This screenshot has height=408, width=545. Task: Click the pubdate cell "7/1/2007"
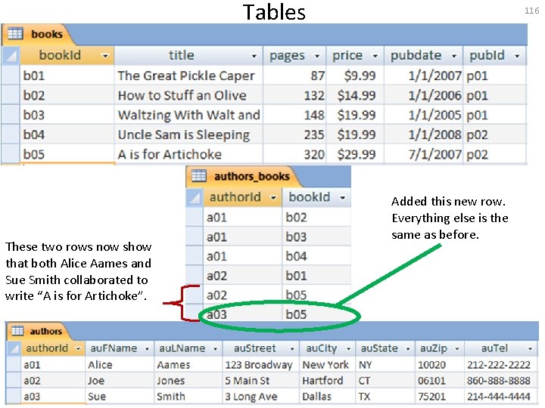point(423,154)
